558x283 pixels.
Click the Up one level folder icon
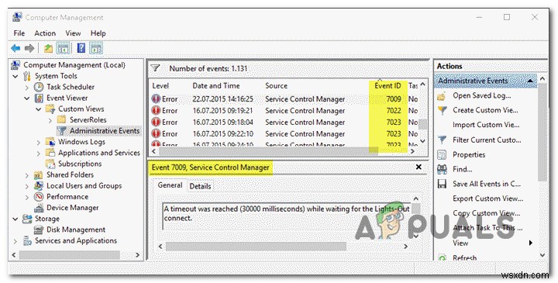(x=48, y=48)
